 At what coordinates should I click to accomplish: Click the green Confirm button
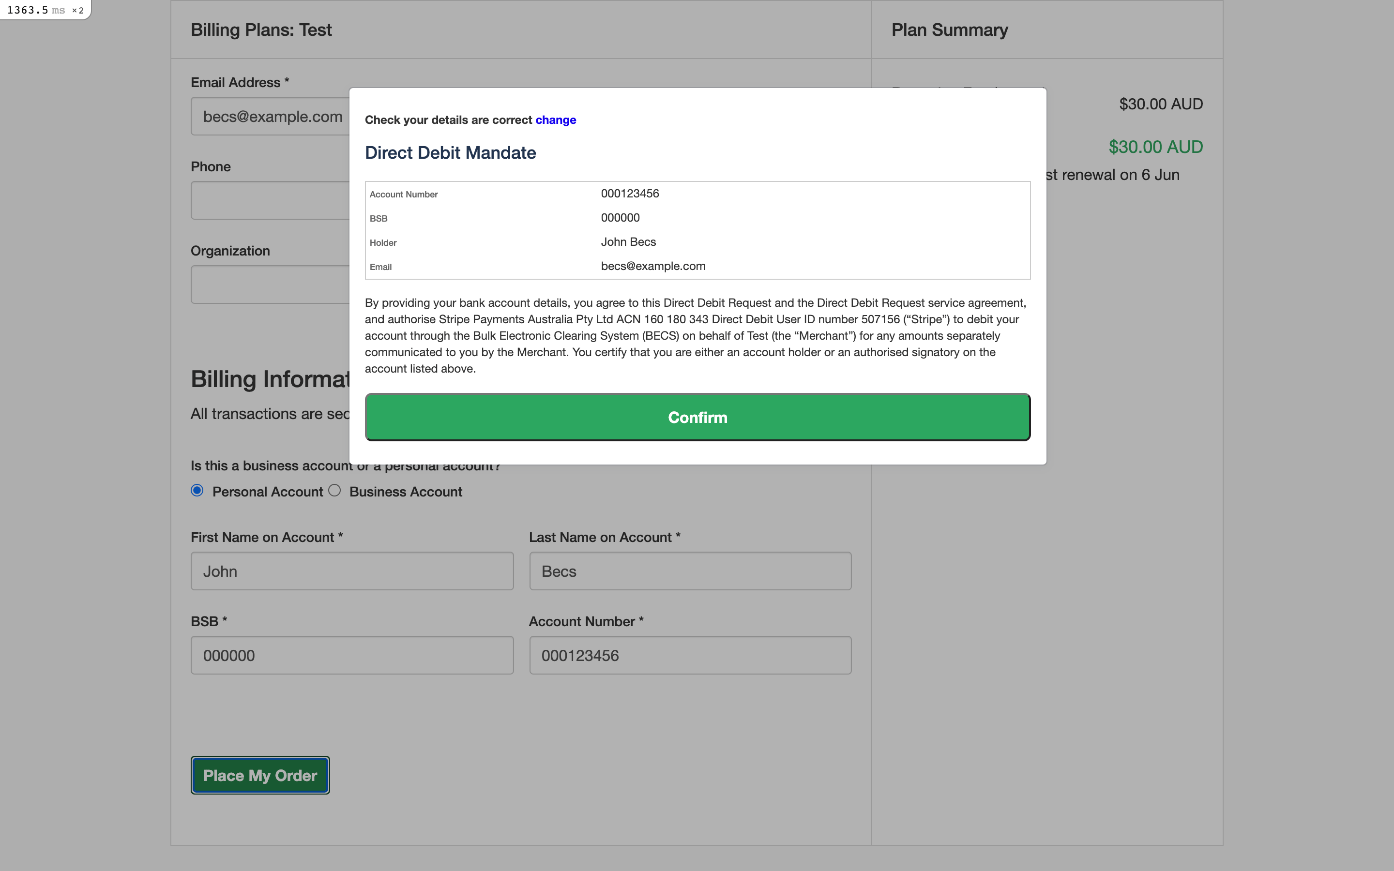point(697,417)
